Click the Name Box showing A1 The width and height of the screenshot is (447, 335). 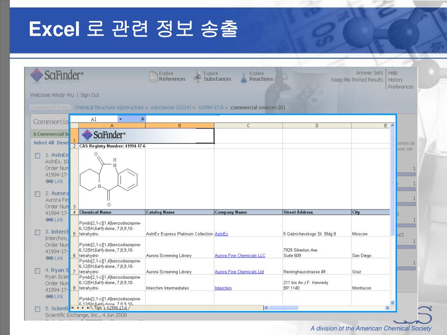(x=94, y=119)
